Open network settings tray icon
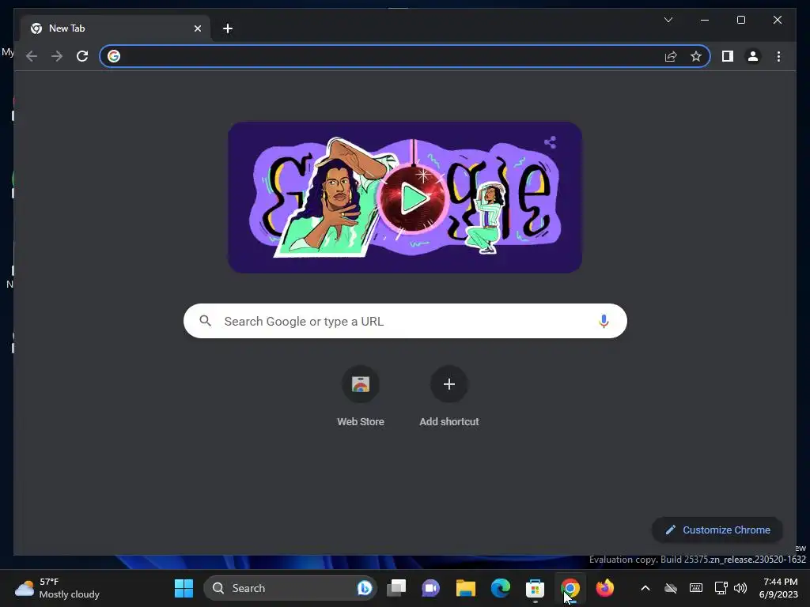 click(x=721, y=588)
